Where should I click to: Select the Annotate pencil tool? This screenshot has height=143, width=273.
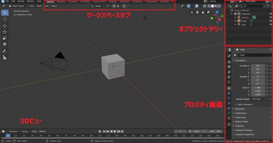pos(5,51)
